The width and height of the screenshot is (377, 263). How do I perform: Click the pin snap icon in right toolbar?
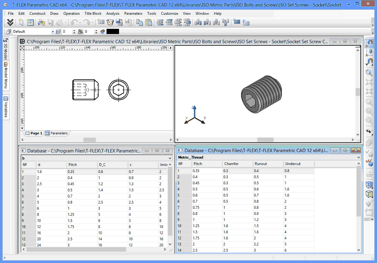tap(369, 53)
